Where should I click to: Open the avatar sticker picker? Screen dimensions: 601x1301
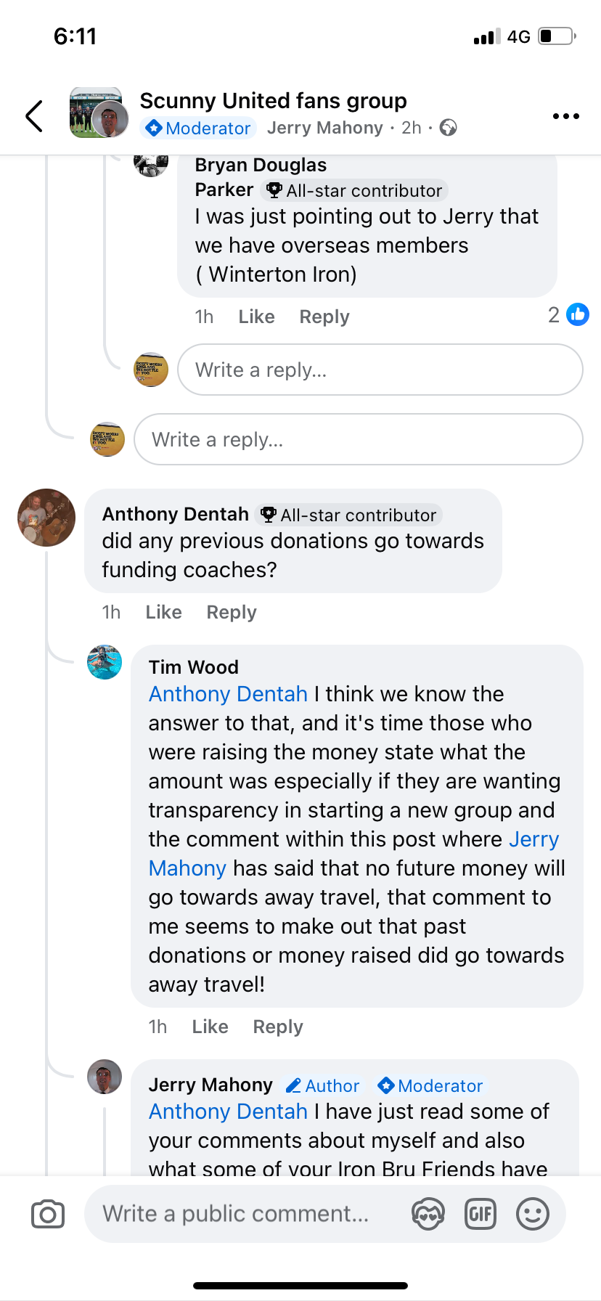click(428, 1214)
